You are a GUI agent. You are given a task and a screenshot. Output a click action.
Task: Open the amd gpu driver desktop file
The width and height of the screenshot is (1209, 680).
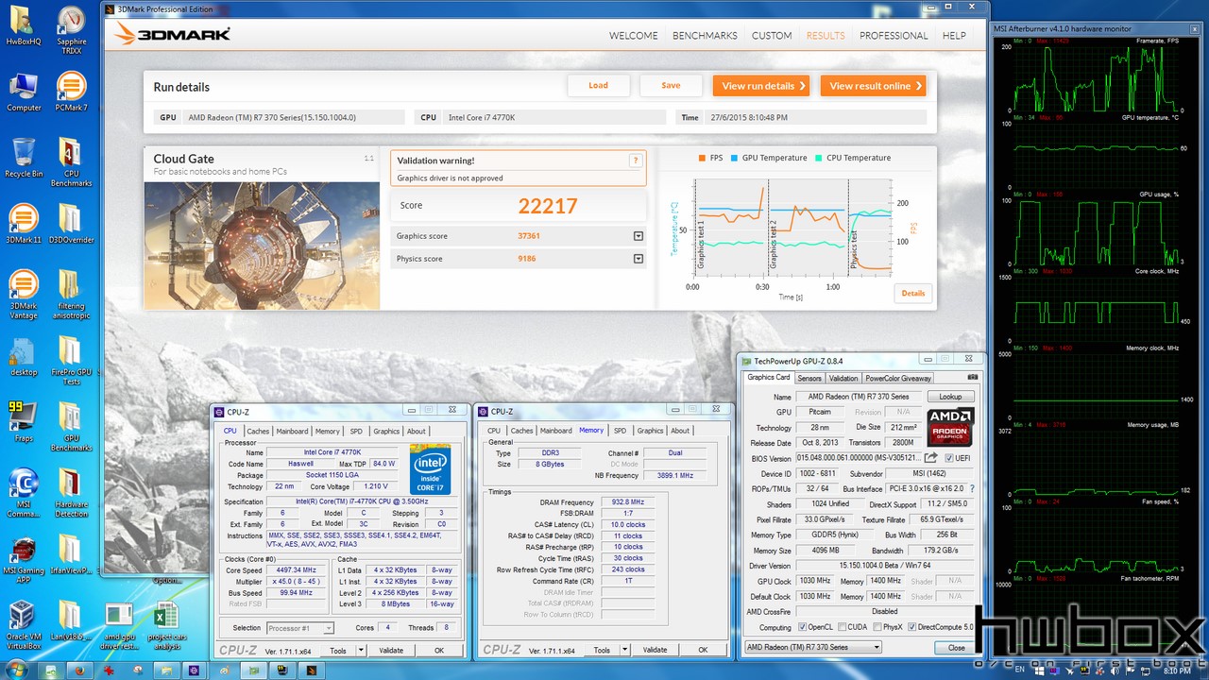pyautogui.click(x=119, y=625)
